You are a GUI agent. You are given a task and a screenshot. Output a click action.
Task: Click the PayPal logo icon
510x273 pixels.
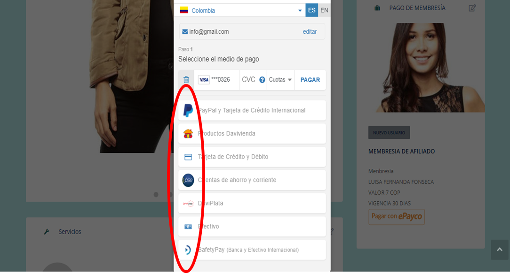[x=188, y=110]
